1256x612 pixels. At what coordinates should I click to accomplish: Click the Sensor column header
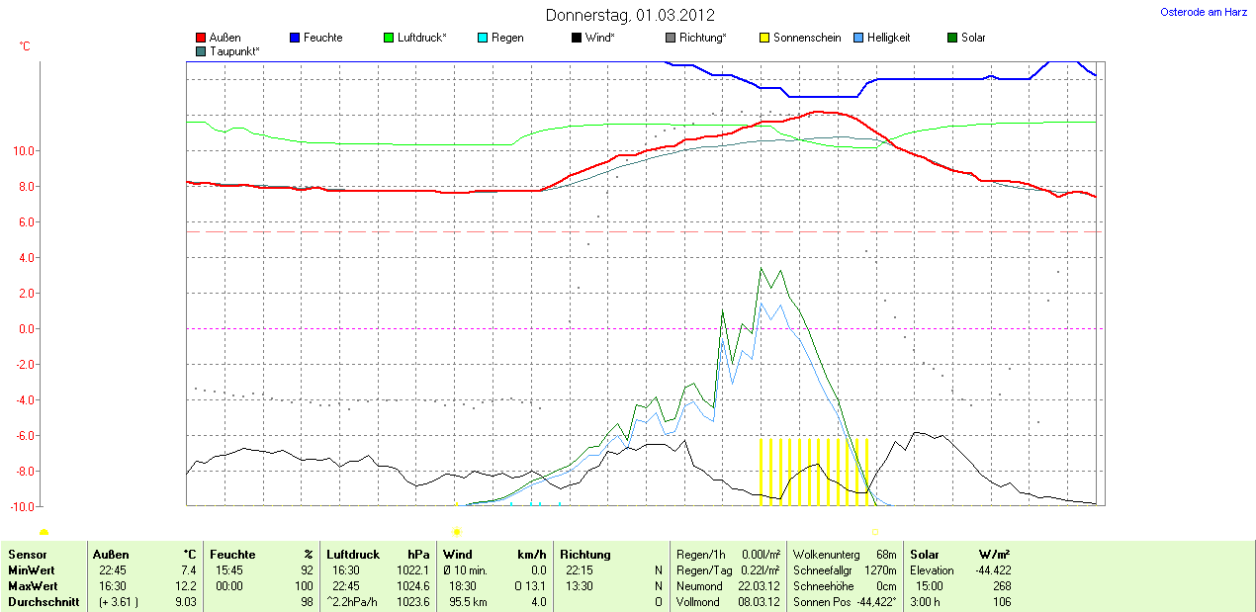[x=27, y=555]
